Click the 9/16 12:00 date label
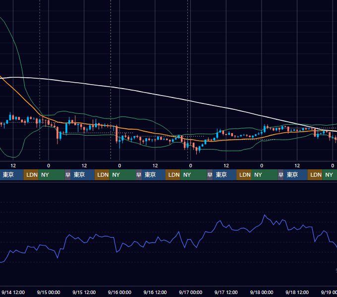This screenshot has height=297, width=337. [155, 292]
